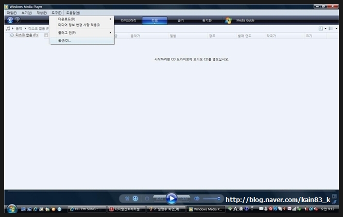Go back with the blue back arrow

pos(10,20)
